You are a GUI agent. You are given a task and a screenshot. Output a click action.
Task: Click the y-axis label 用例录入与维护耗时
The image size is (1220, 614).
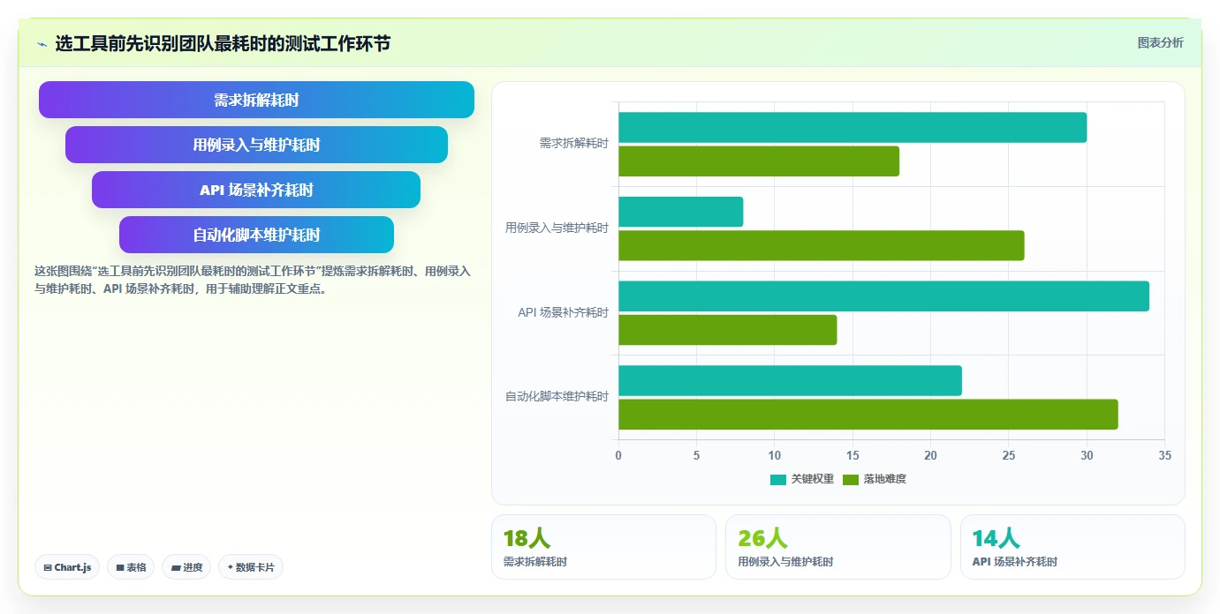[x=557, y=228]
